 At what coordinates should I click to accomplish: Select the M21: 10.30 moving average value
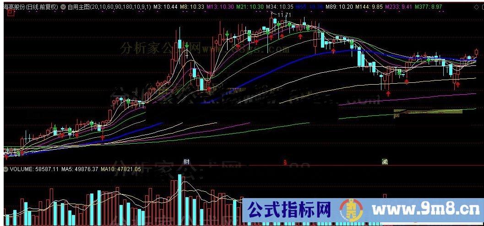coord(250,7)
